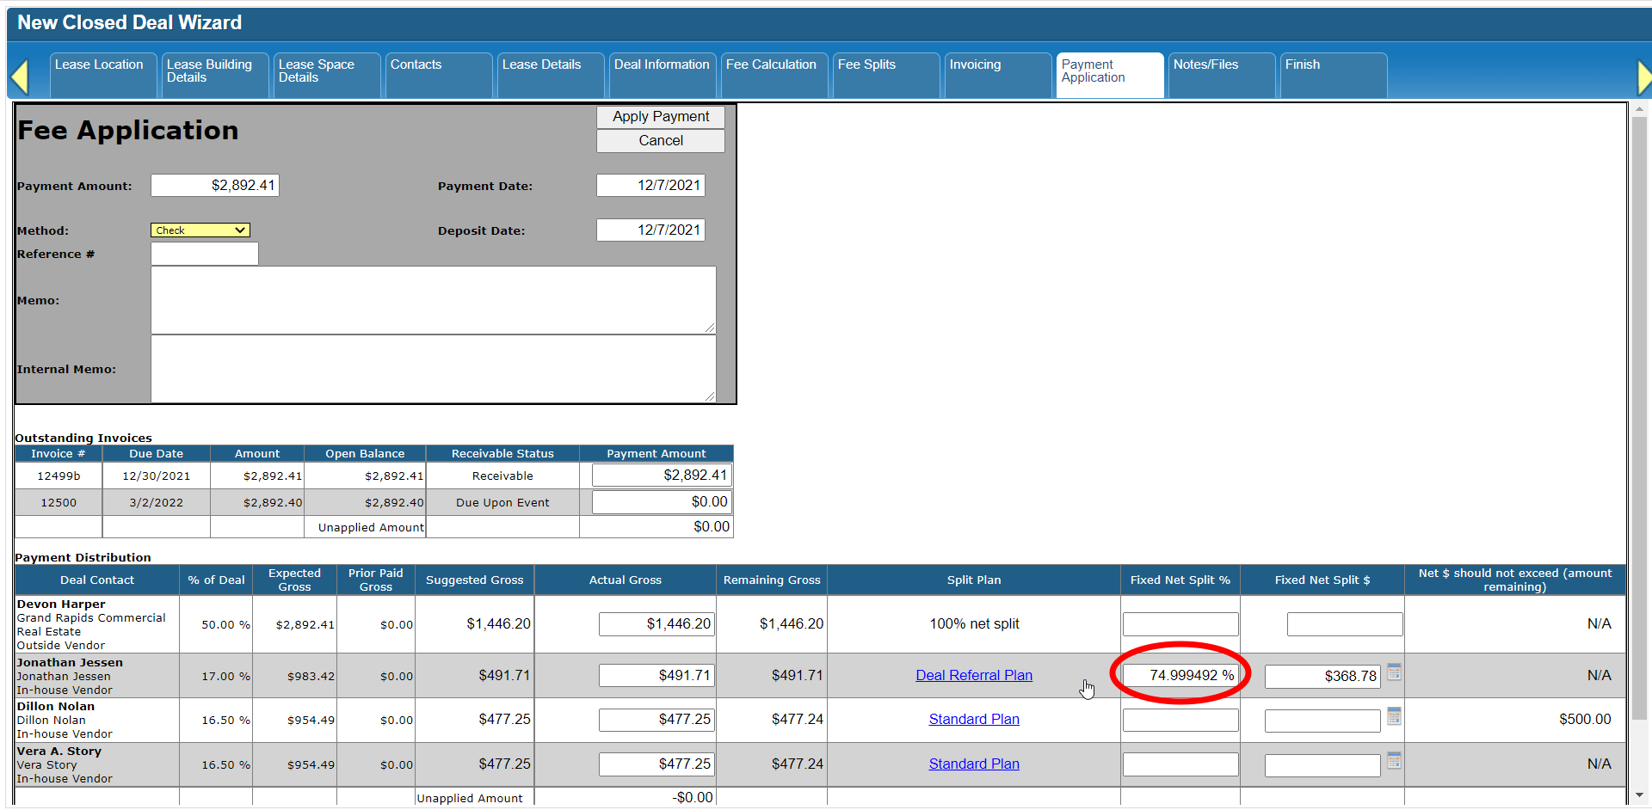1652x810 pixels.
Task: Click the Payment Amount field at top
Action: (215, 186)
